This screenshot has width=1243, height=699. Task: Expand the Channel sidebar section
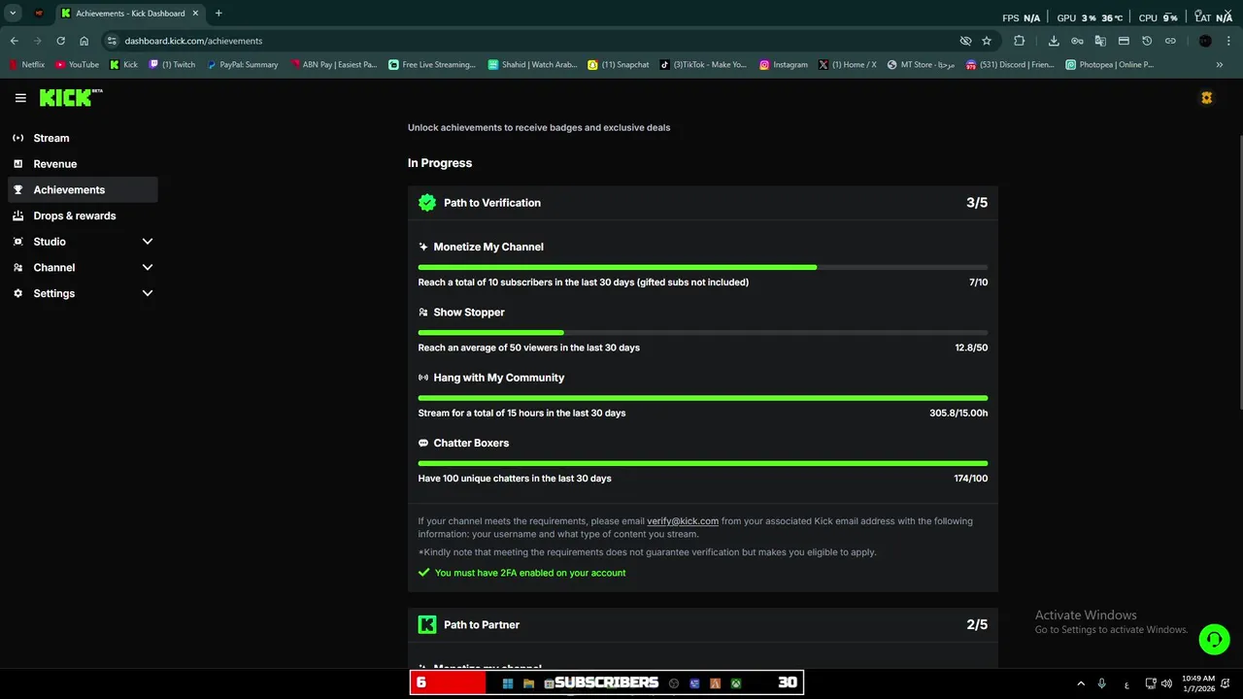tap(148, 267)
